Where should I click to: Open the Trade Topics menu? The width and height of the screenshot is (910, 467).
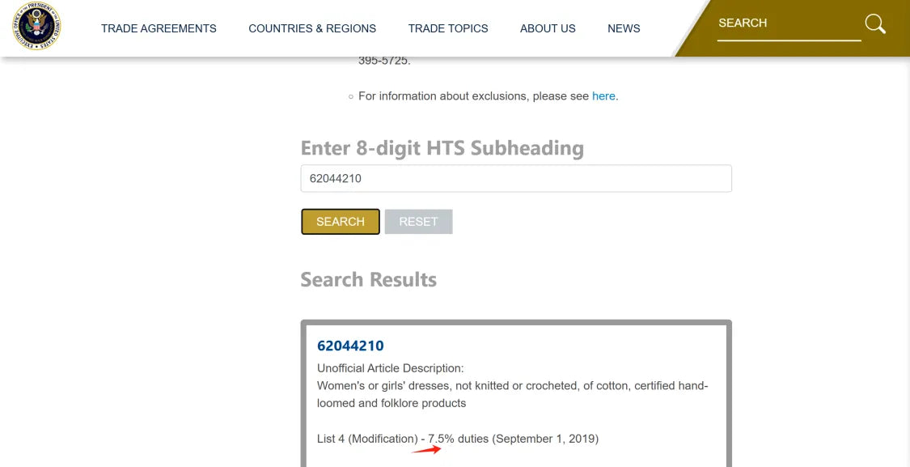click(448, 28)
